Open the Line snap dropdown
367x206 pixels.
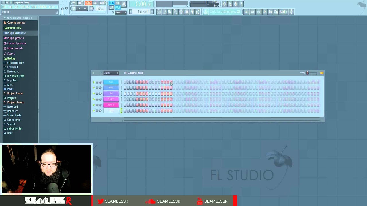pyautogui.click(x=120, y=13)
